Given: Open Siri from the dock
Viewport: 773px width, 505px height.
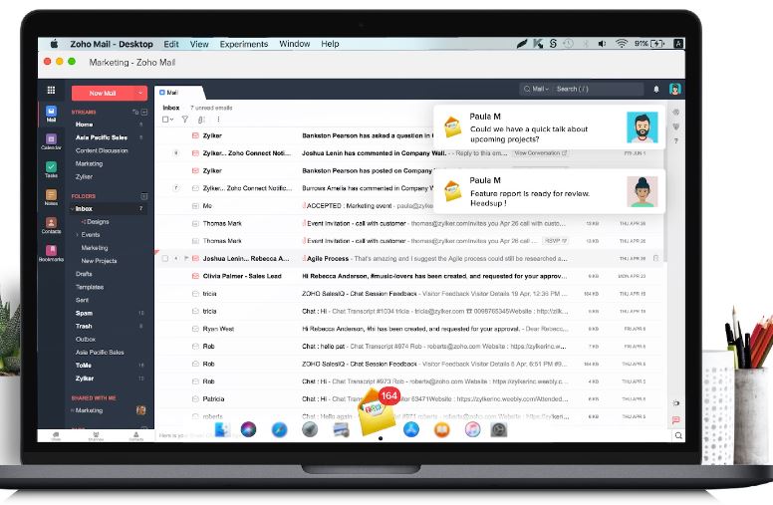Looking at the screenshot, I should [248, 429].
